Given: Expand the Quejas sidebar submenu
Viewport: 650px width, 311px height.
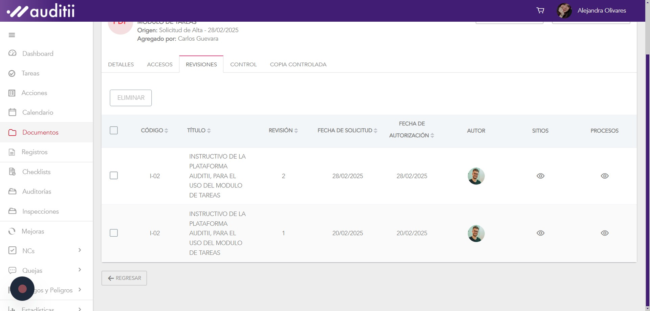Looking at the screenshot, I should pyautogui.click(x=80, y=270).
